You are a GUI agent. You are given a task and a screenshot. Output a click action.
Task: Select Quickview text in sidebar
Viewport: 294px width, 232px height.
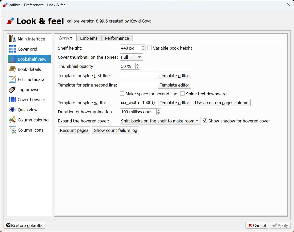point(28,110)
